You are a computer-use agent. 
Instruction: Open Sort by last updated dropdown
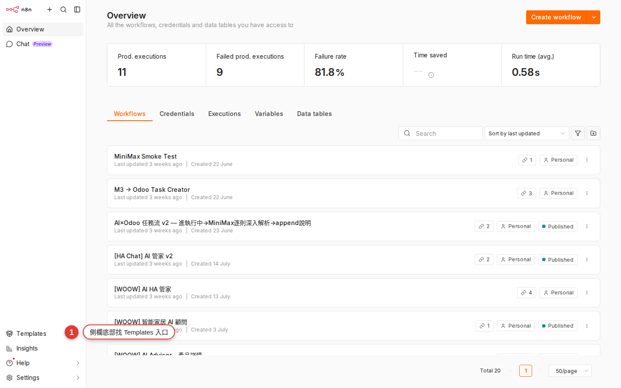tap(527, 134)
